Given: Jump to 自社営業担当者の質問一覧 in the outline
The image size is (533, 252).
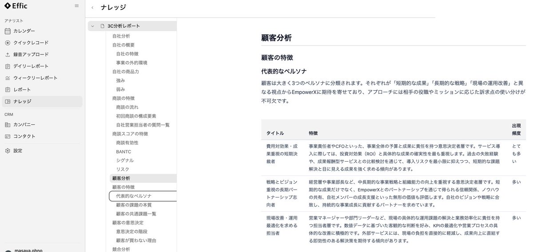Looking at the screenshot, I should 143,125.
